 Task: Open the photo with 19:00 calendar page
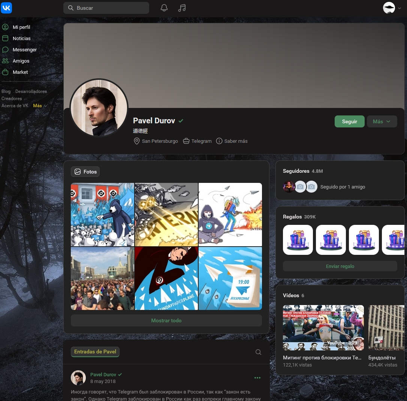(230, 278)
